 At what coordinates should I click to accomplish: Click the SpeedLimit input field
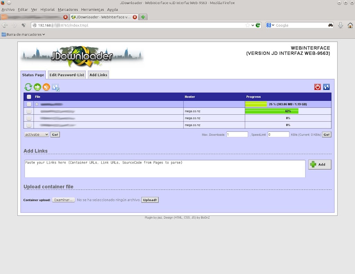click(278, 134)
